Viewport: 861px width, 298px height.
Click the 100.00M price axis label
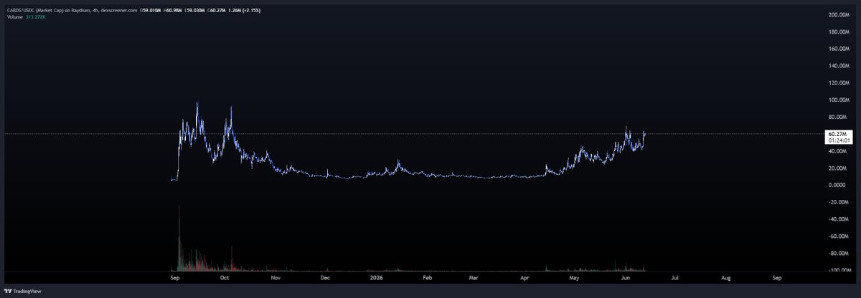tap(839, 100)
